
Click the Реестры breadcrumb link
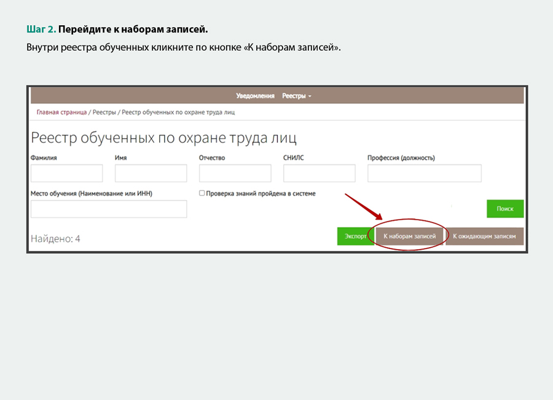tap(104, 112)
